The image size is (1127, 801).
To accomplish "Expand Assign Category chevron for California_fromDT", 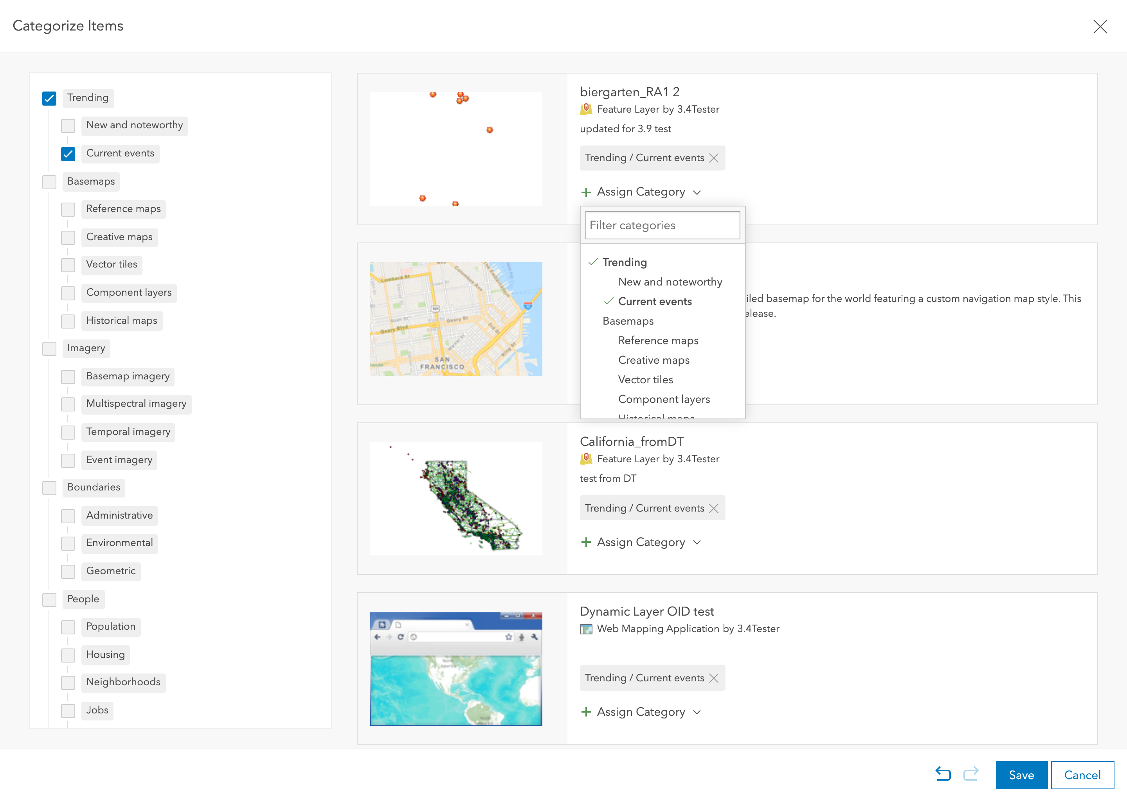I will [697, 542].
